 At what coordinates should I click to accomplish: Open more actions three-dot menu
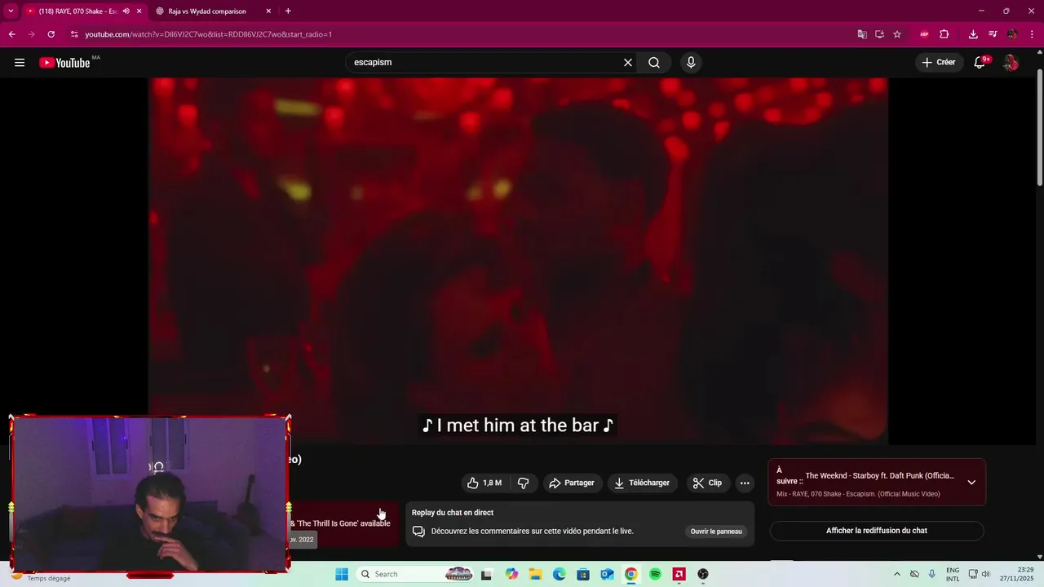745,483
